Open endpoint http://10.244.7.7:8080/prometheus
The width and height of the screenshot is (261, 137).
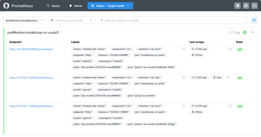pyautogui.click(x=31, y=106)
